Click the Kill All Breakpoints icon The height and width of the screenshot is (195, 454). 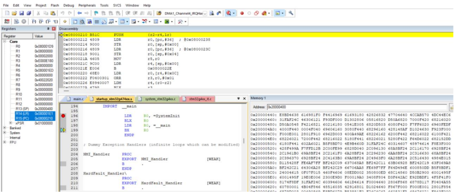click(264, 13)
